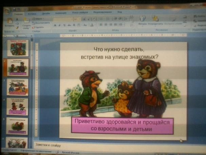The height and width of the screenshot is (155, 206).
Task: Select slide 1 thumbnail with flowers
Action: point(18,48)
